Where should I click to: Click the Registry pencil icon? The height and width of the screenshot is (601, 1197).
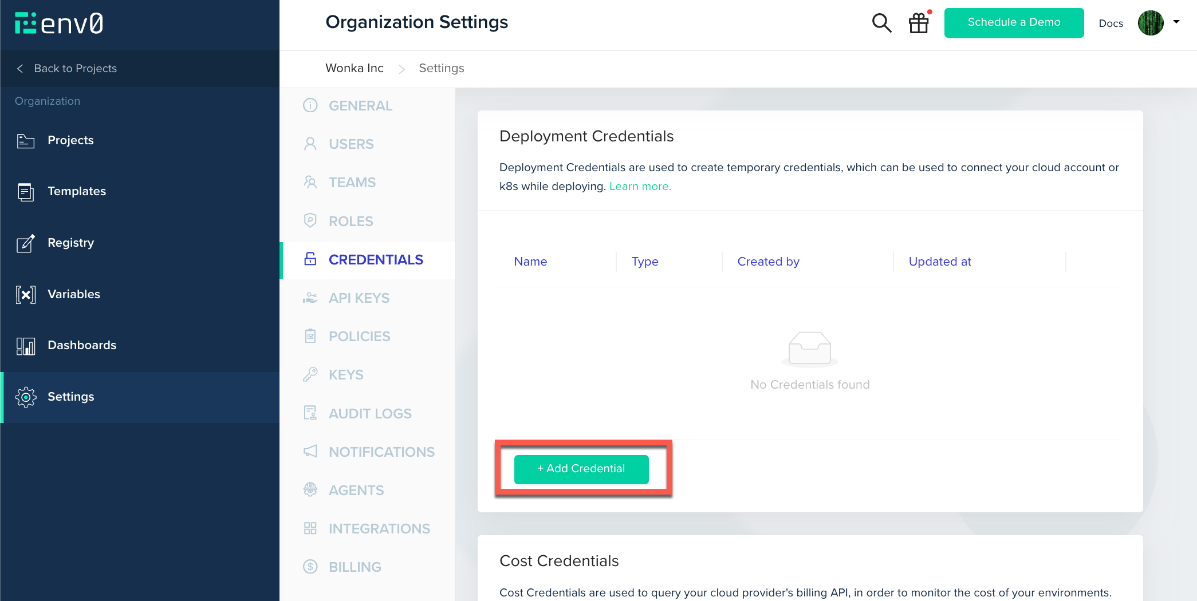[26, 243]
